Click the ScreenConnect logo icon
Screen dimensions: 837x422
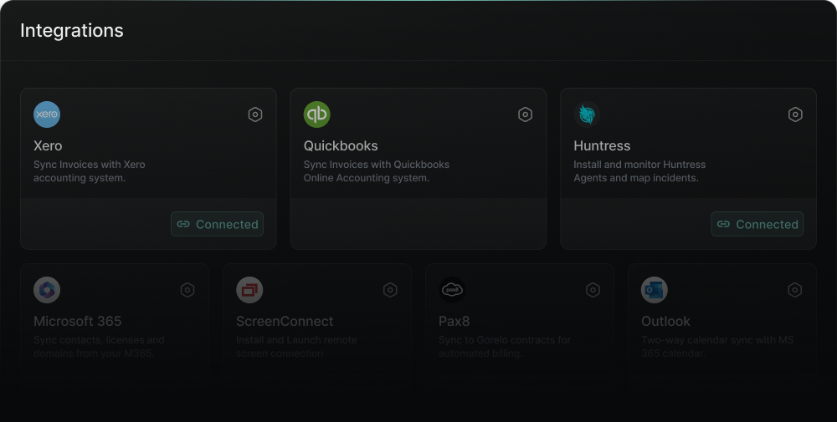click(x=249, y=290)
